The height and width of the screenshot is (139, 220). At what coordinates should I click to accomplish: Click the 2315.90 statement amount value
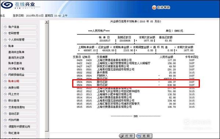pos(128,50)
